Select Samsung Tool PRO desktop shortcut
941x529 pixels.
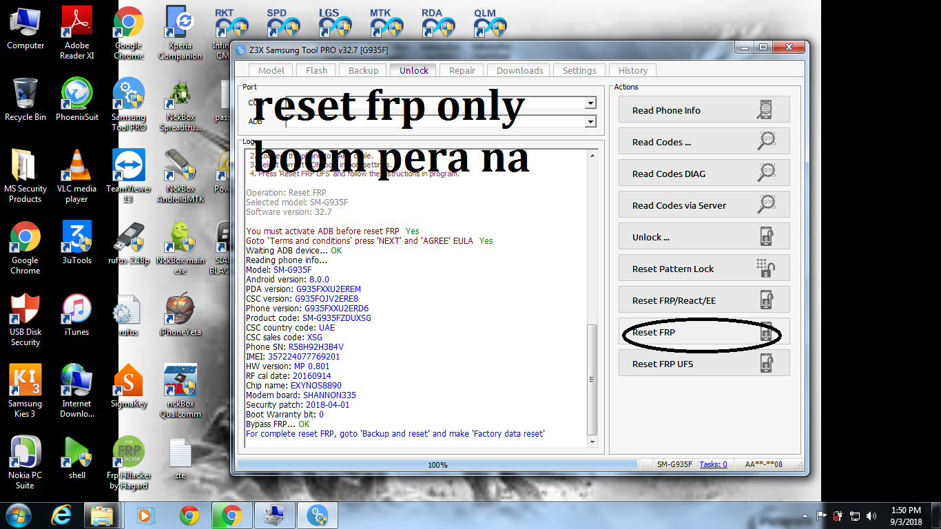point(129,105)
